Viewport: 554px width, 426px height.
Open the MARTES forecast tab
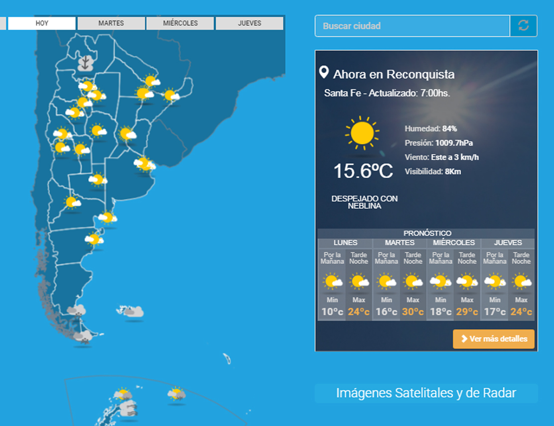[111, 23]
